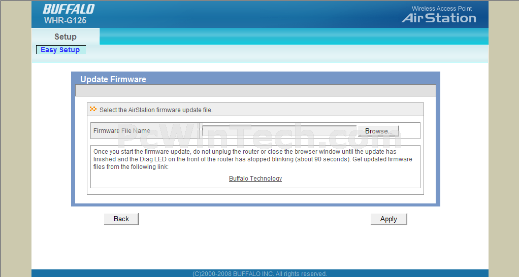Click the AirStation logo

[x=439, y=18]
